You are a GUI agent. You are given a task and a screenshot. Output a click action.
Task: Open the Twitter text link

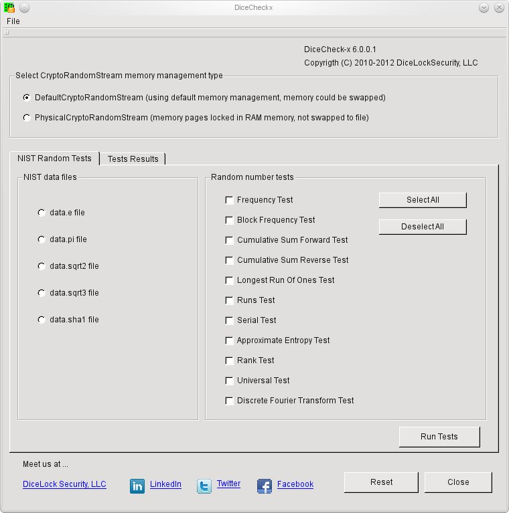tap(228, 484)
